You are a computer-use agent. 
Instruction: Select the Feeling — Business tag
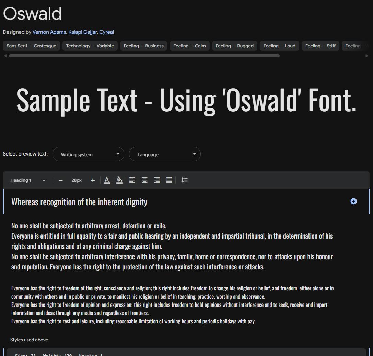[143, 46]
